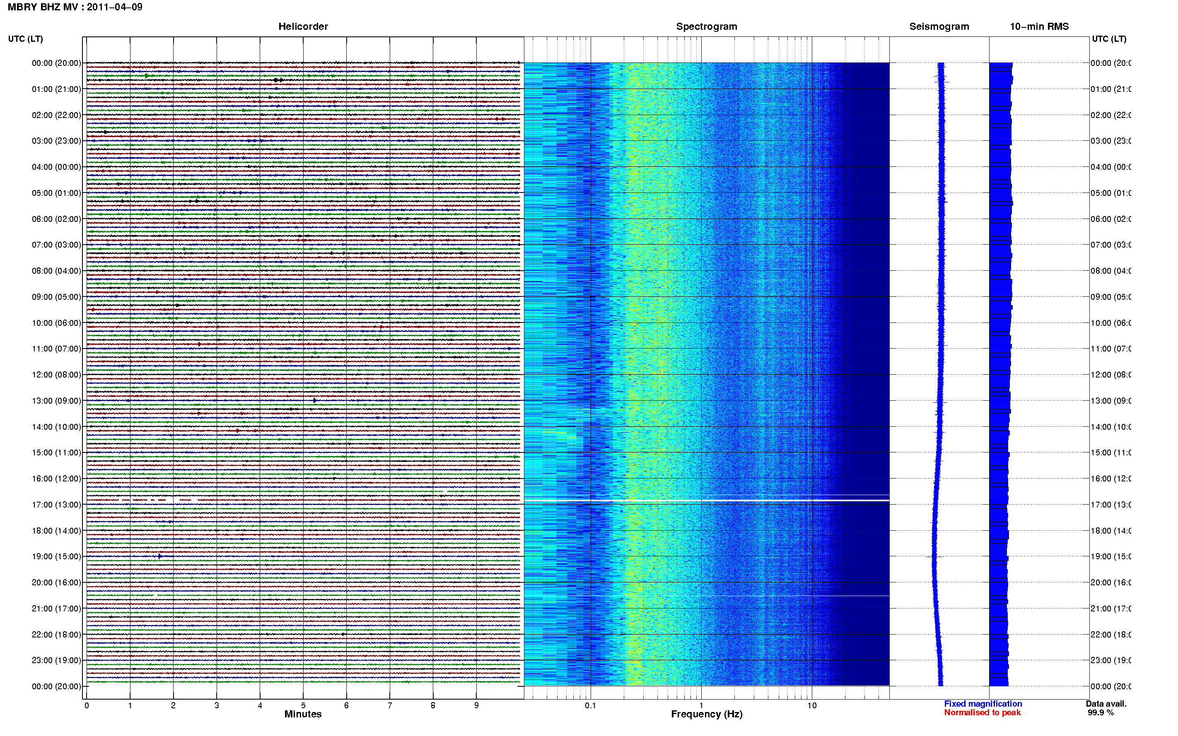Screen dimensions: 1178x736
Task: Click minute tick label '0' under helicorder
Action: pyautogui.click(x=87, y=705)
